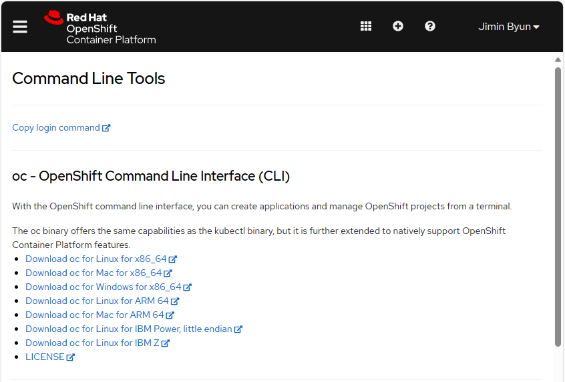Download oc for Mac for x86_64
The image size is (565, 382).
pos(93,273)
